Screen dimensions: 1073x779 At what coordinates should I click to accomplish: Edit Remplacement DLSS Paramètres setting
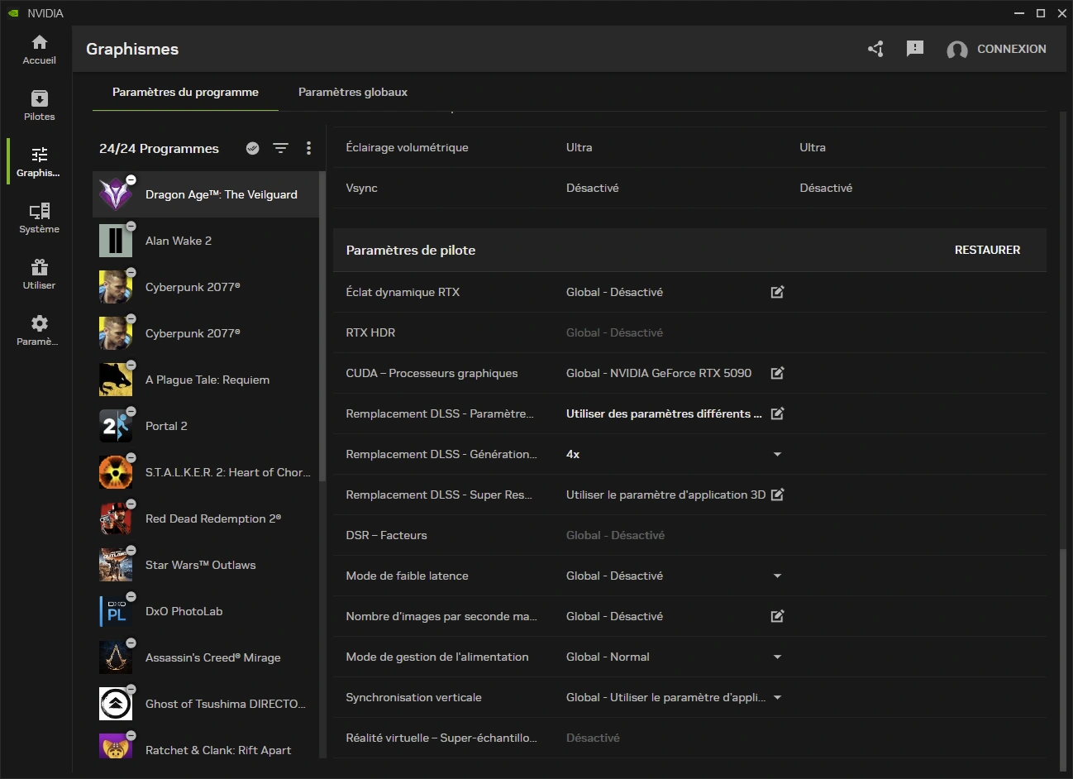point(777,413)
